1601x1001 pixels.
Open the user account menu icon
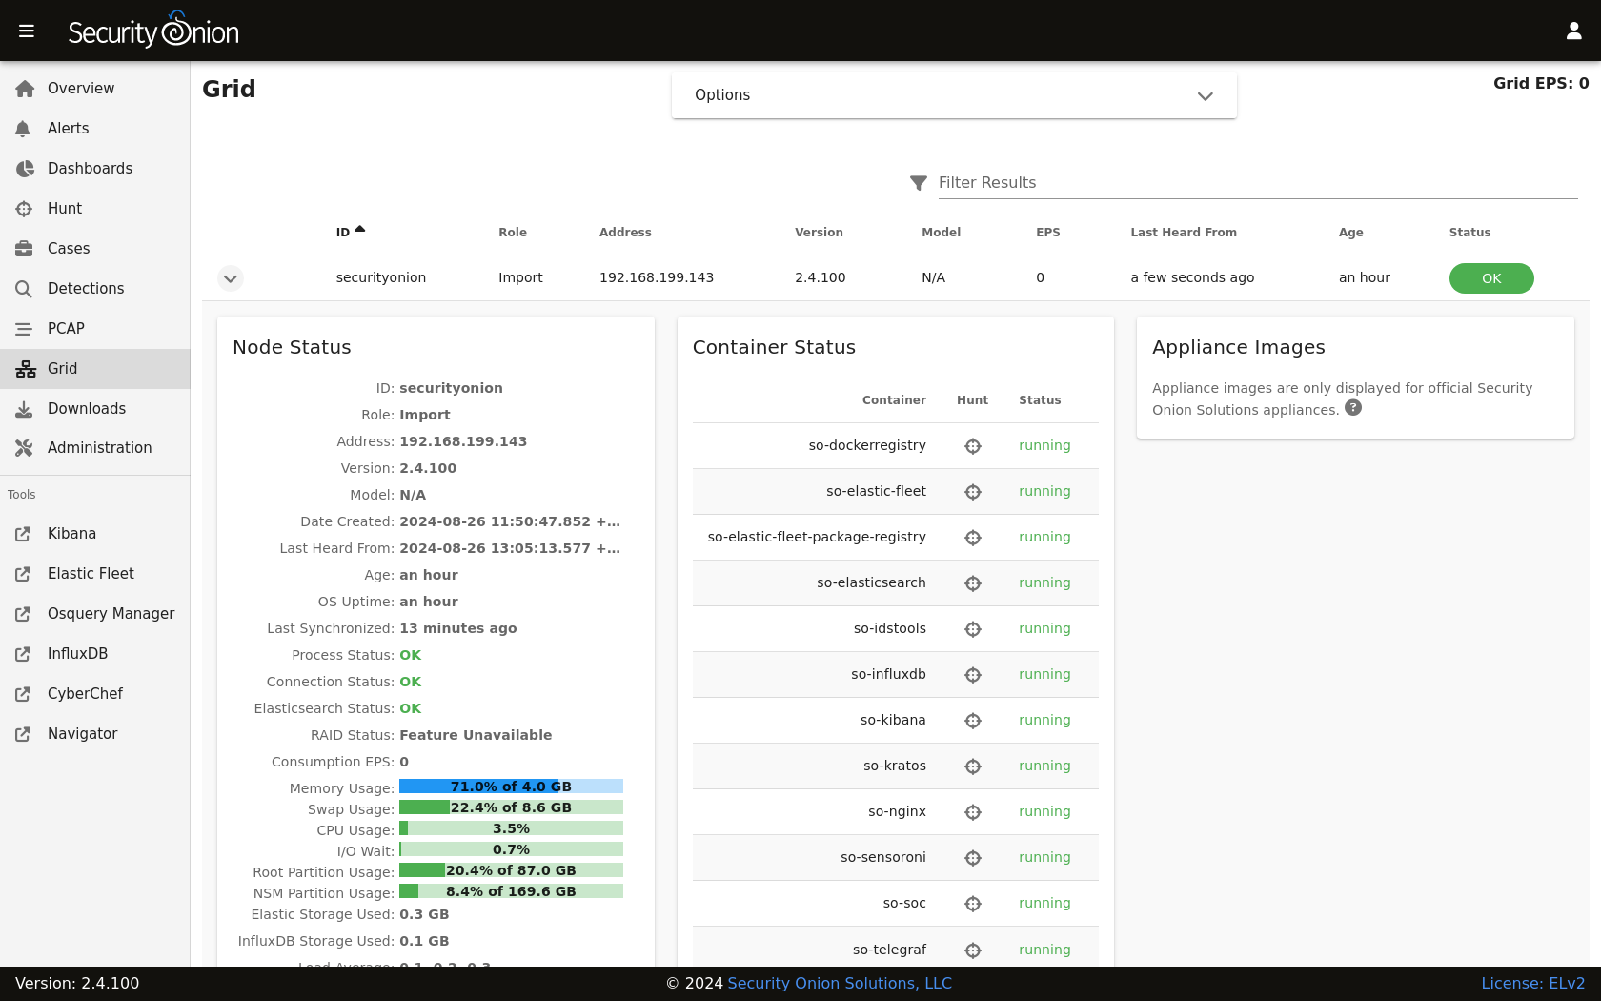[1574, 31]
